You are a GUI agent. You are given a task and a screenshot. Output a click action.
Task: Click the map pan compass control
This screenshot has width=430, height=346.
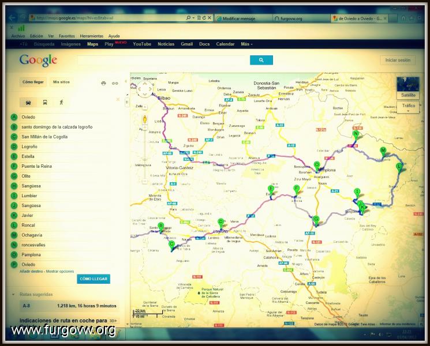pyautogui.click(x=144, y=89)
